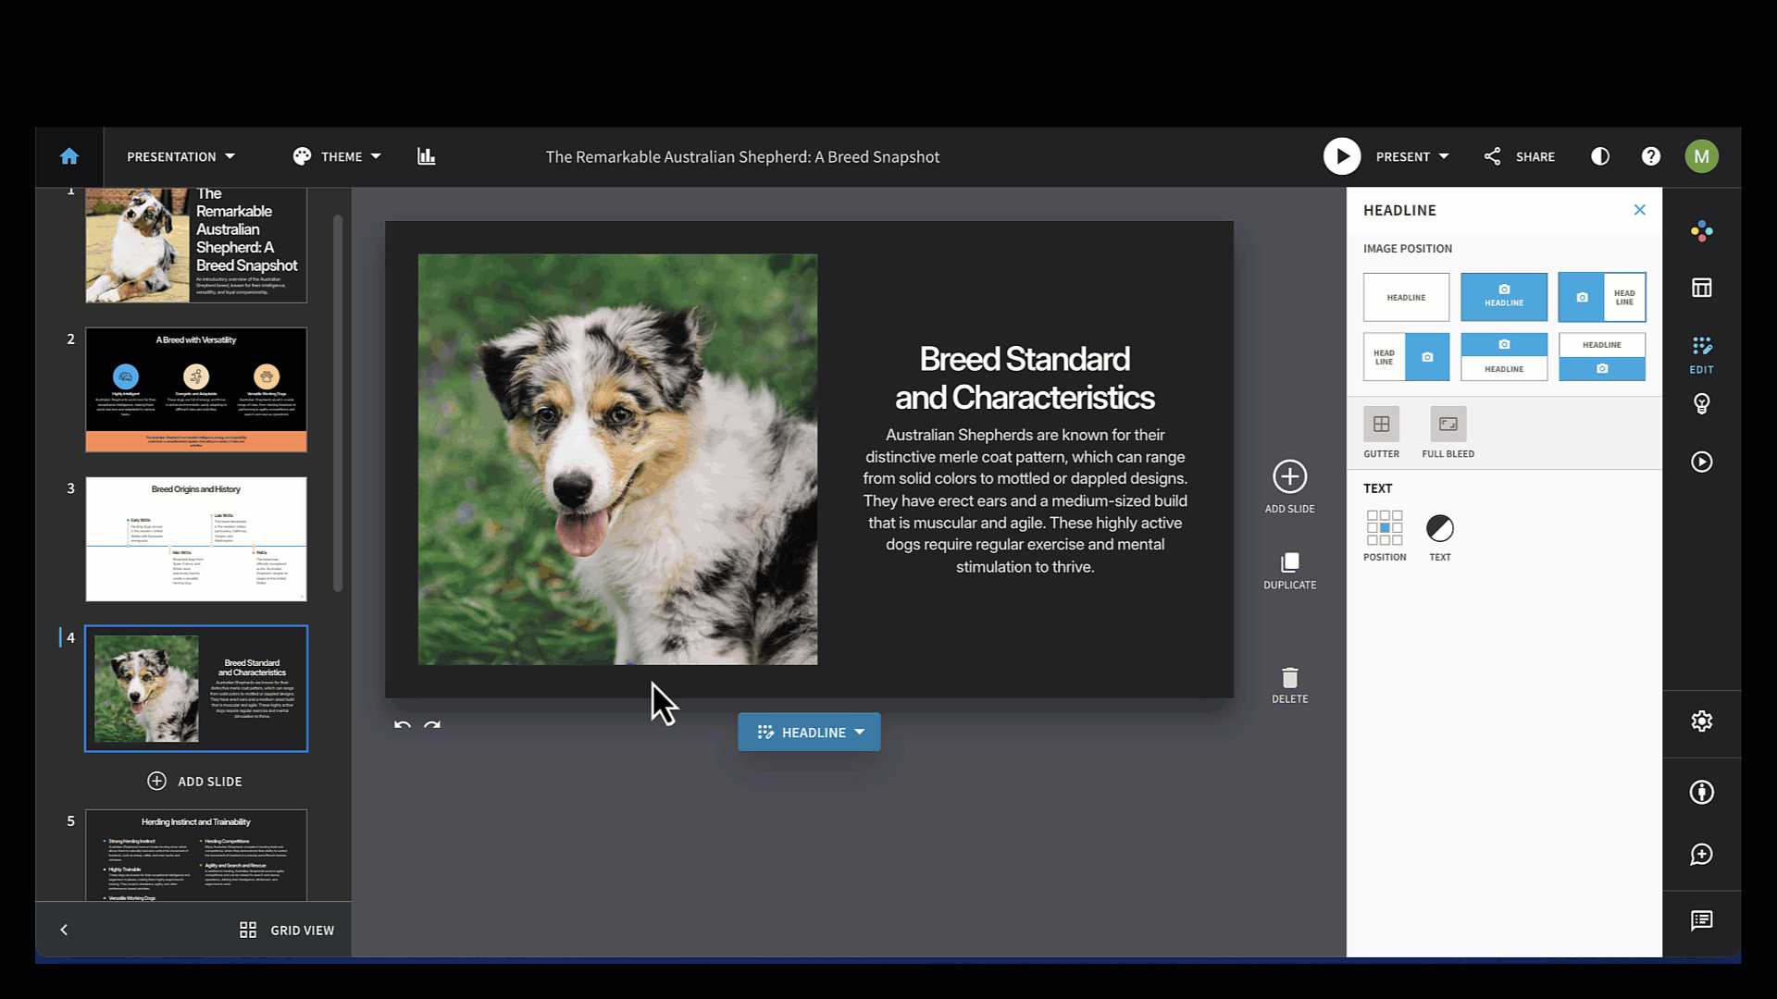Viewport: 1777px width, 999px height.
Task: Open the animation play circle icon
Action: [x=1701, y=462]
